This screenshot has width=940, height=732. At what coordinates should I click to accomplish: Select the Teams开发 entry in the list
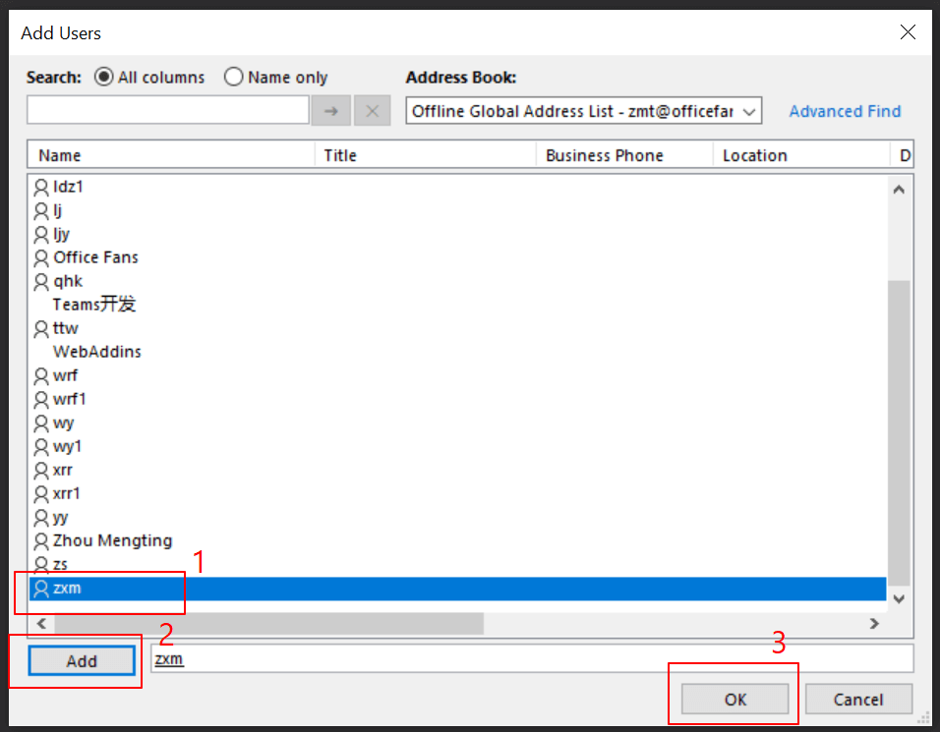(x=94, y=305)
